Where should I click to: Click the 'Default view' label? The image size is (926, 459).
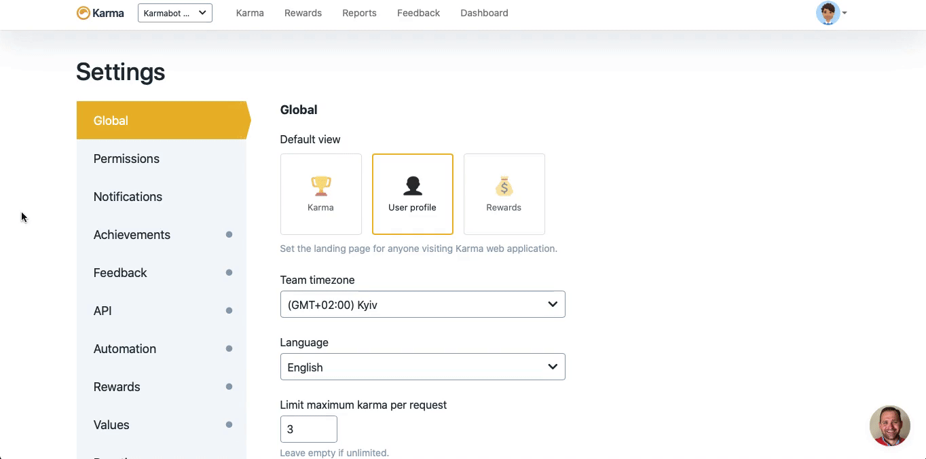point(310,139)
